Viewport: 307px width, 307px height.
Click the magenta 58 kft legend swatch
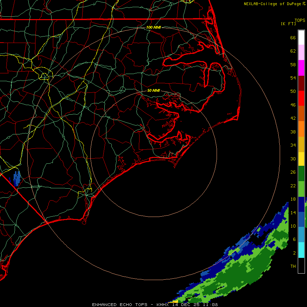[301, 68]
